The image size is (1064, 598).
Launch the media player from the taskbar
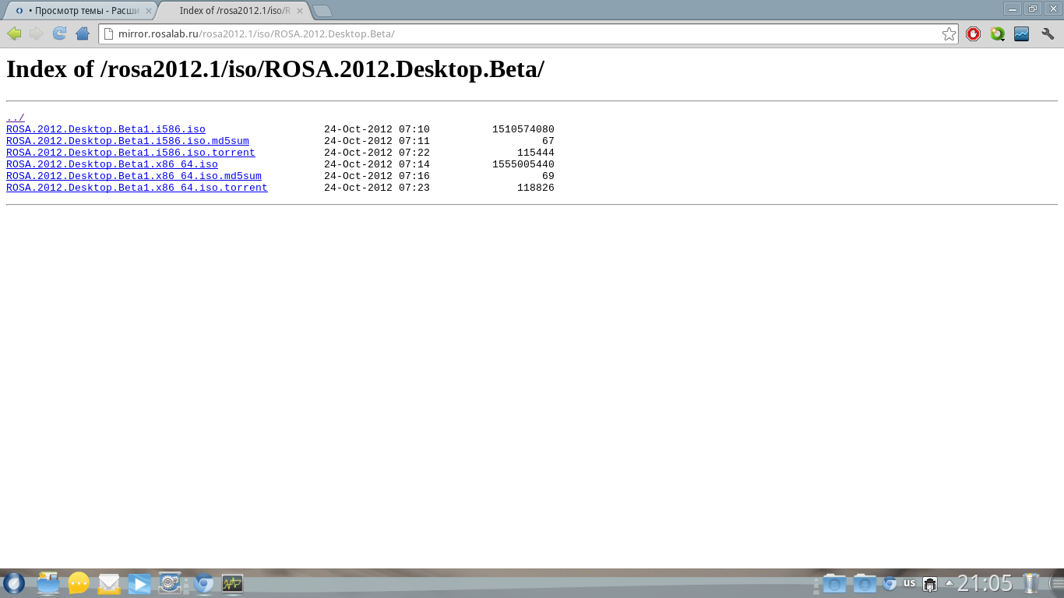coord(139,583)
